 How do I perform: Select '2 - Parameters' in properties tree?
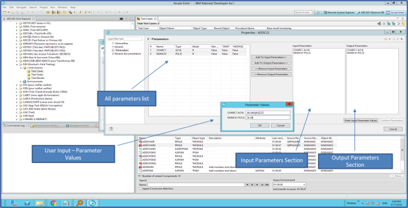pos(120,50)
